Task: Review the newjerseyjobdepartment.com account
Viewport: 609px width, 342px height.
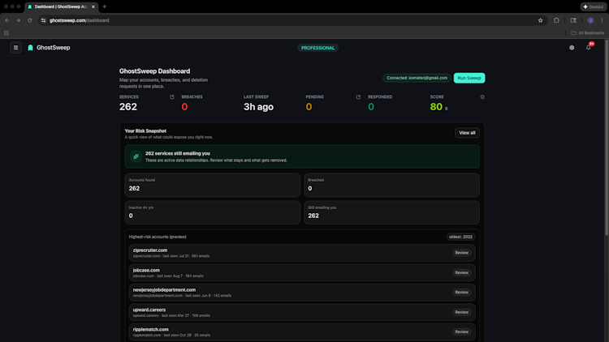Action: coord(461,293)
